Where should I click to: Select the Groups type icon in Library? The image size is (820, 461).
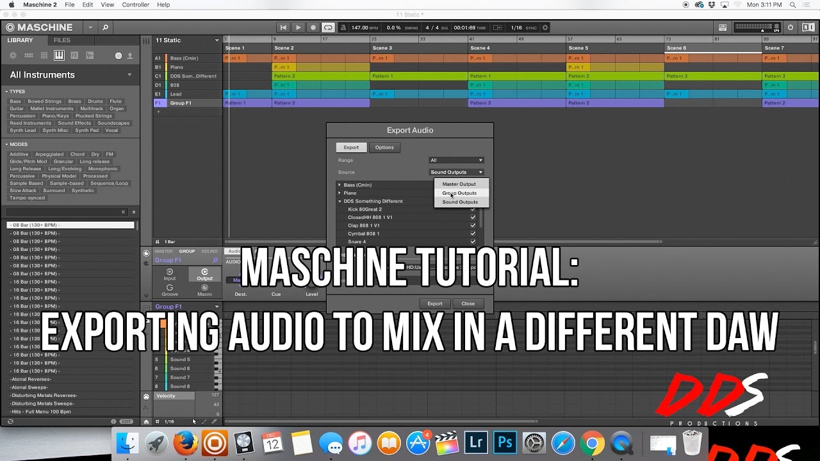click(x=29, y=56)
